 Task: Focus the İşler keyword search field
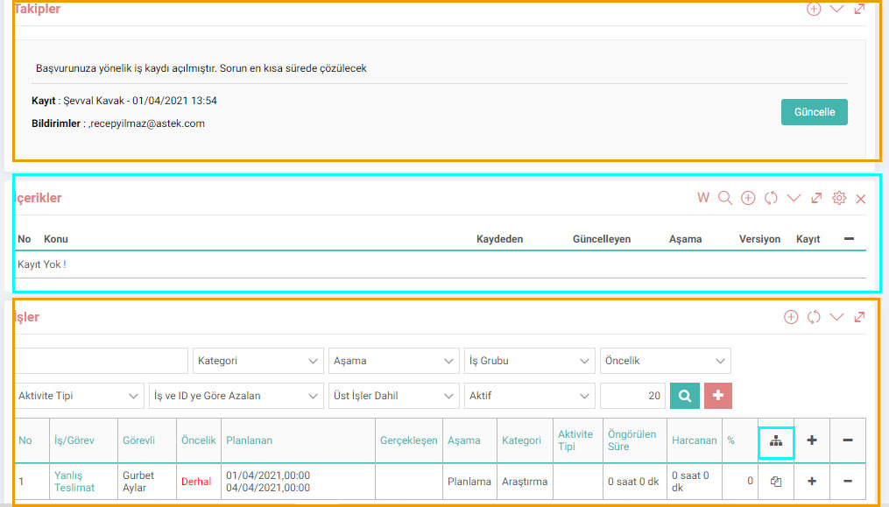click(101, 361)
